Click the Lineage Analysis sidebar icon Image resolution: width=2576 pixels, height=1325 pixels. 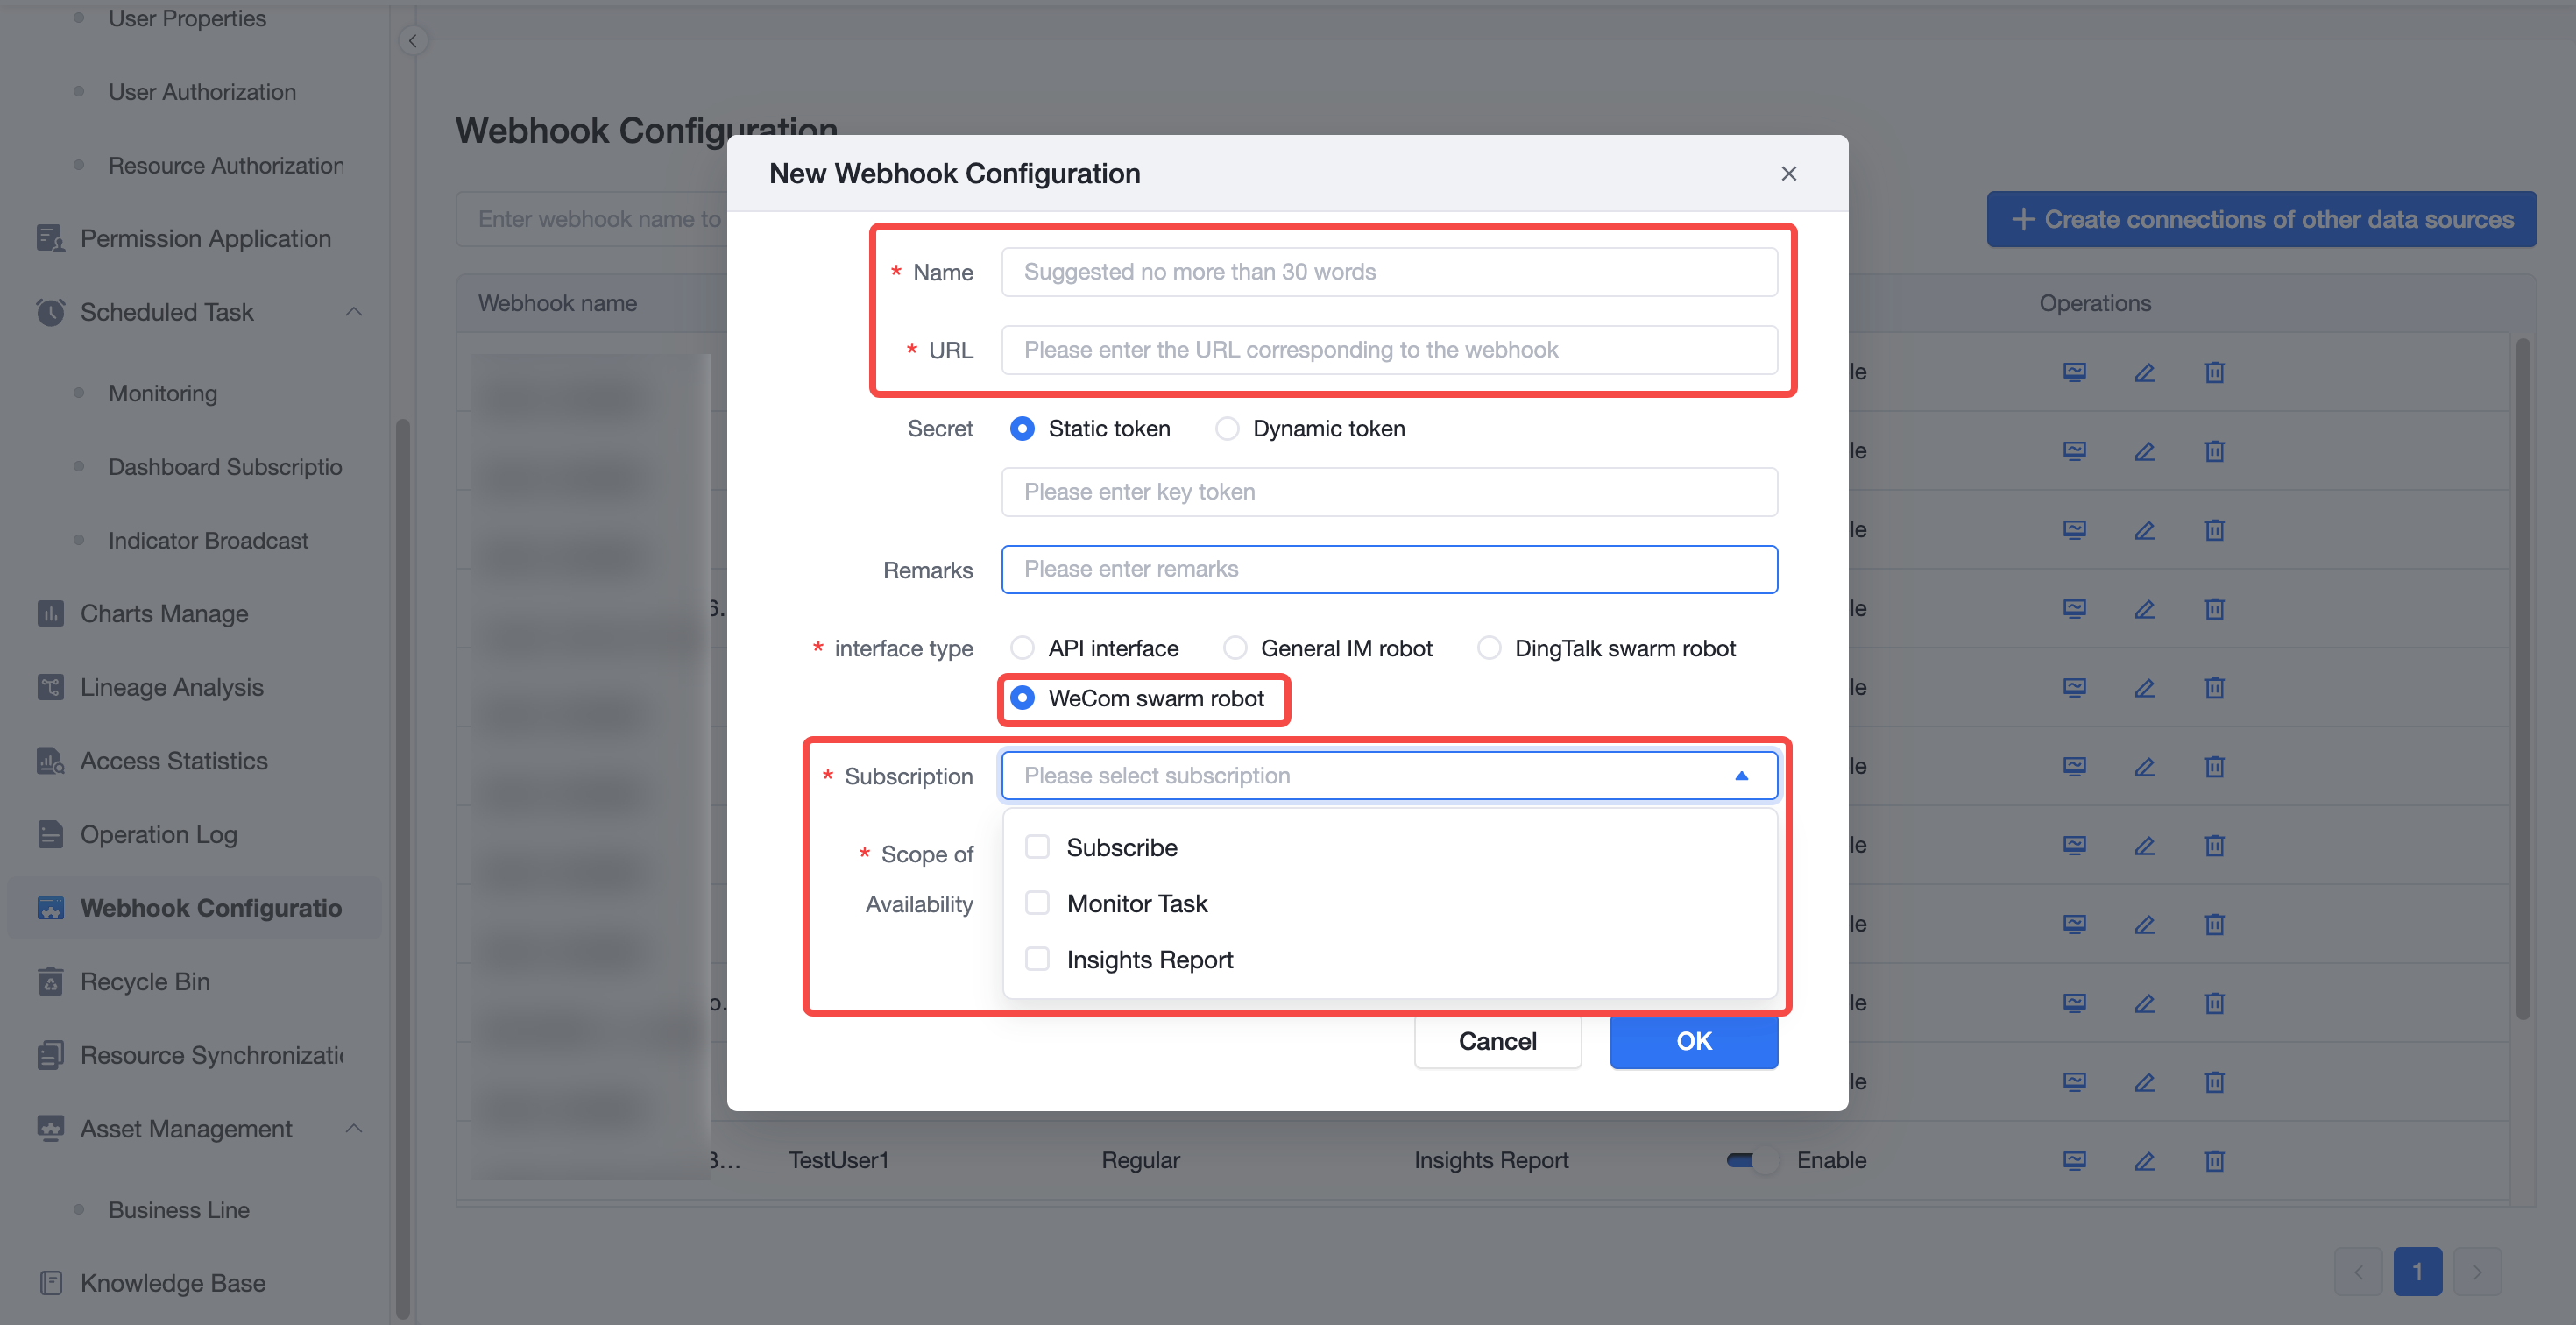pyautogui.click(x=50, y=687)
